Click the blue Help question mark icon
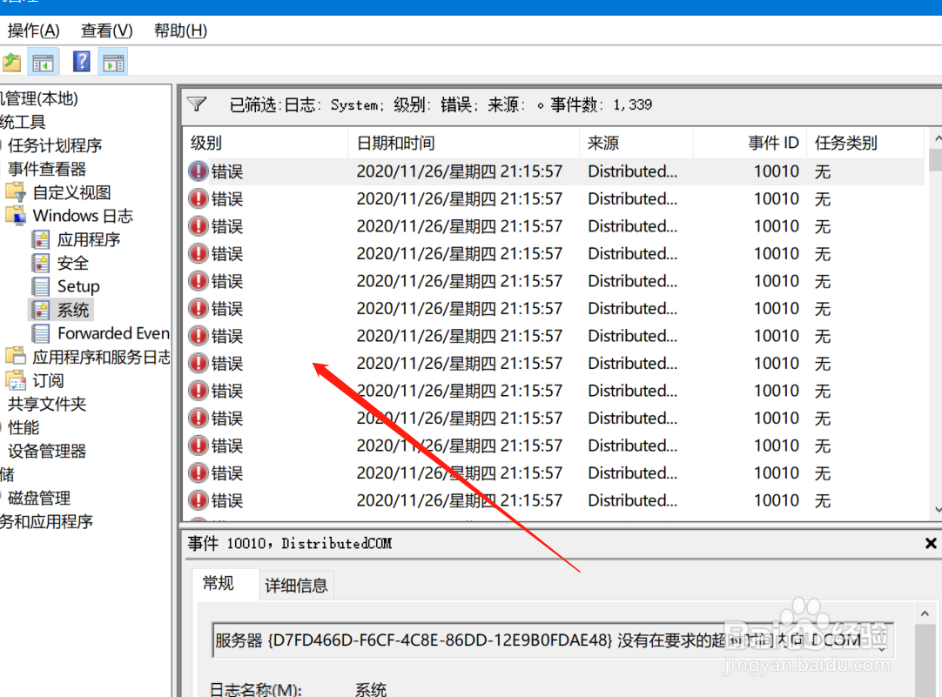 click(x=80, y=61)
